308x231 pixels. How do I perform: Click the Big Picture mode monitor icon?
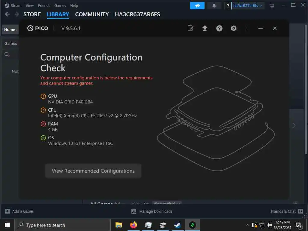[272, 6]
